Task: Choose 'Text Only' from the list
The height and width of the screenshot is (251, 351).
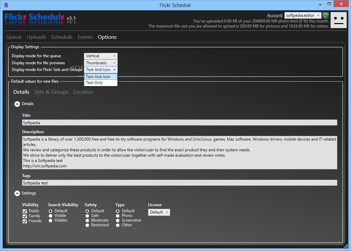Action: click(x=101, y=83)
